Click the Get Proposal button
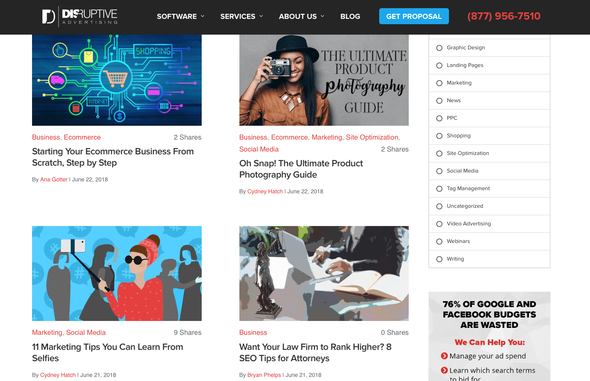Screen dimensions: 590x381 click(414, 16)
